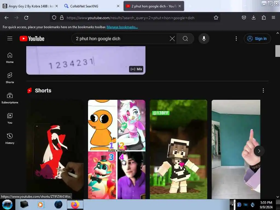Open media player taskbar icon
The height and width of the screenshot is (210, 280).
tap(41, 205)
